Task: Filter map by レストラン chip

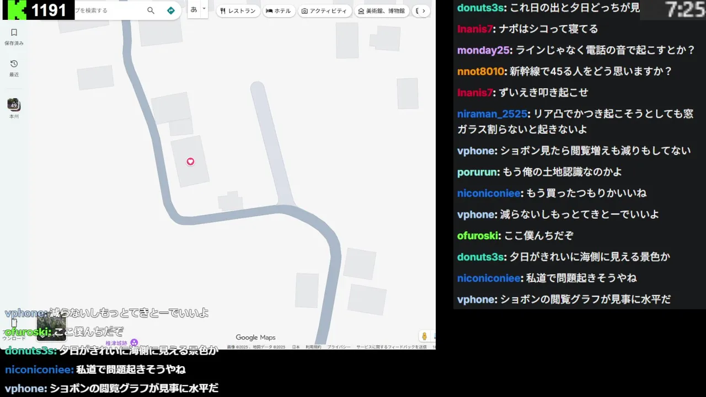Action: (x=238, y=11)
